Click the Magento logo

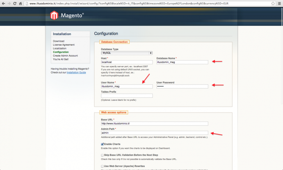(x=67, y=15)
